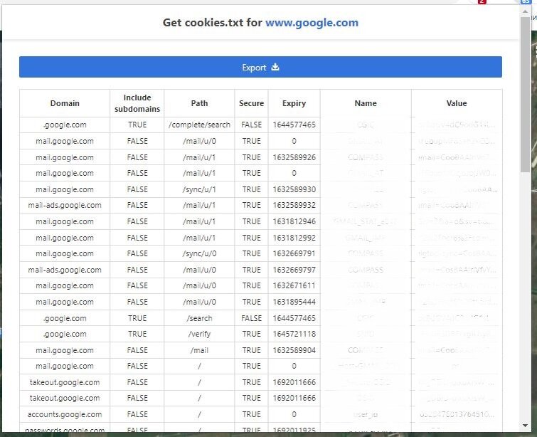Select the /complete/search path cell
This screenshot has height=437, width=537.
coord(199,125)
